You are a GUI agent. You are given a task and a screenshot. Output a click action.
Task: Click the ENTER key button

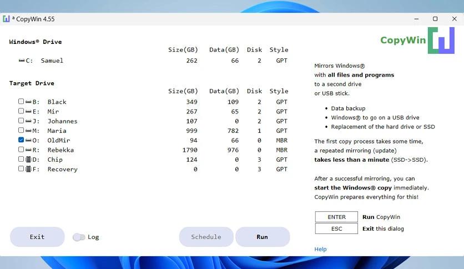336,217
